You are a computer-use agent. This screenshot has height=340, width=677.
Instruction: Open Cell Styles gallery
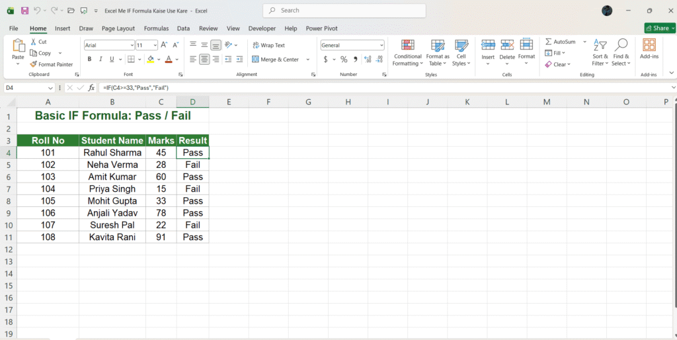coord(461,53)
